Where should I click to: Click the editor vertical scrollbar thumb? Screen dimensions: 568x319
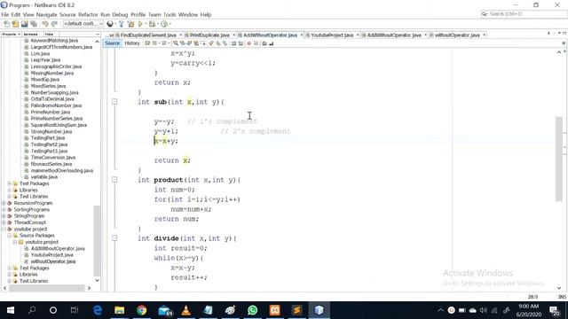coord(559,159)
